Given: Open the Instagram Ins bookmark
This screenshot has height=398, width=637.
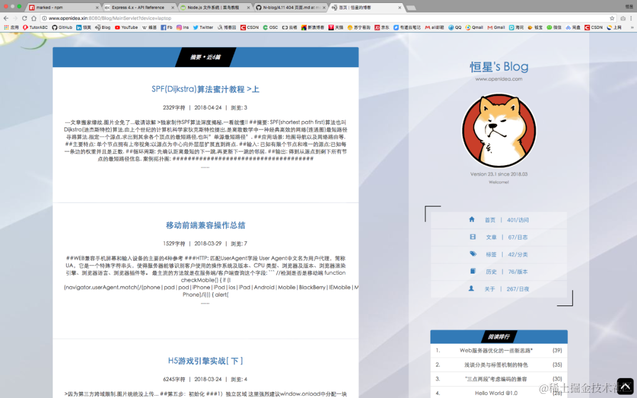Looking at the screenshot, I should click(x=182, y=28).
